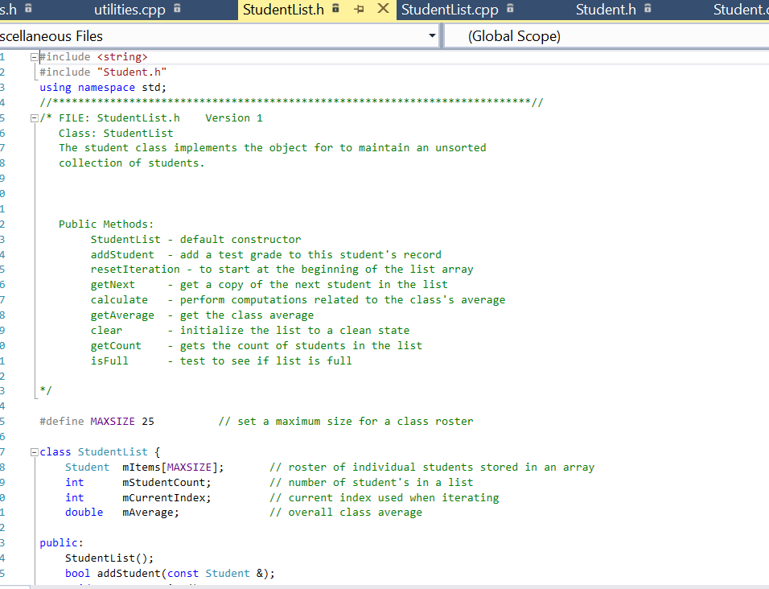Click 'using namespace std;' line
This screenshot has width=769, height=589.
103,87
